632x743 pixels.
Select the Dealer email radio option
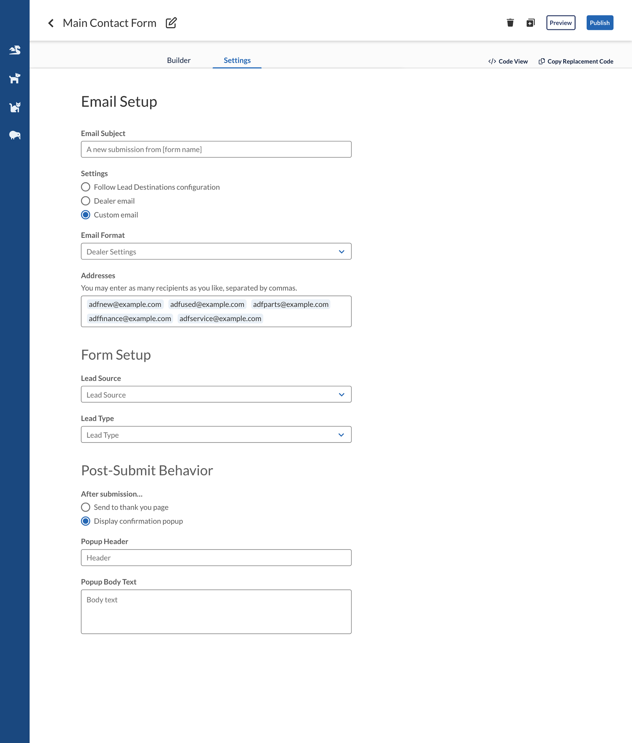[x=108, y=201]
